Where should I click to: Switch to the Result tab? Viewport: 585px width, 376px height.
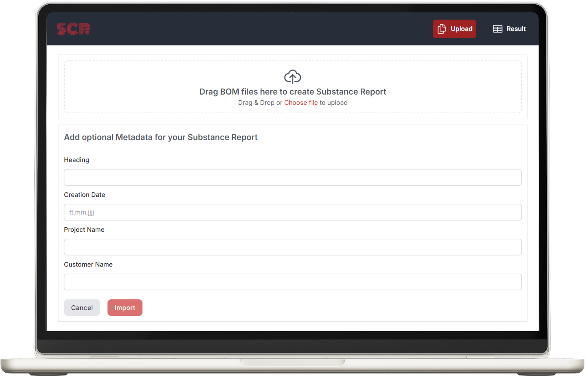509,29
